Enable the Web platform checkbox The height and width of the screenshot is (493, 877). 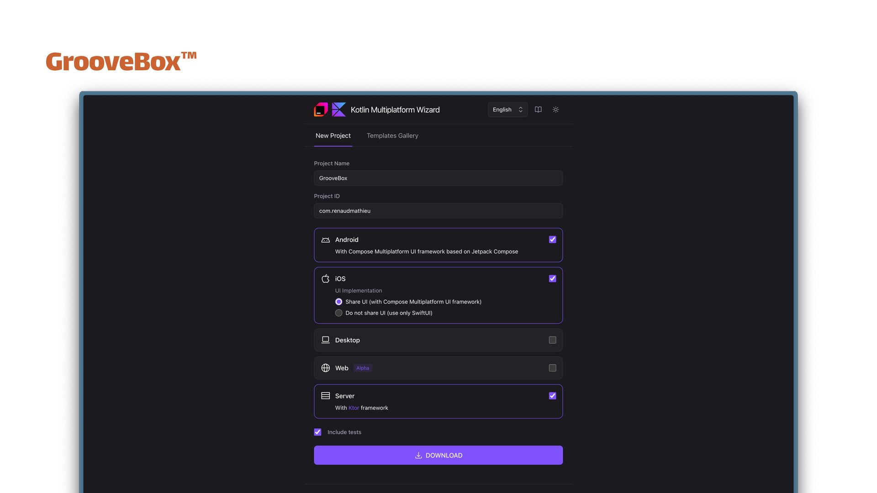(x=552, y=368)
